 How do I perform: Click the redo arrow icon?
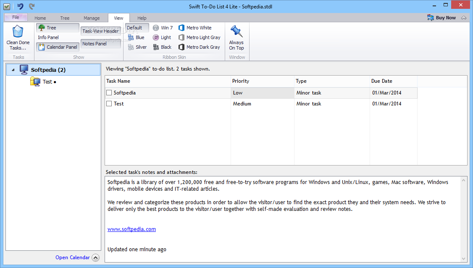pyautogui.click(x=32, y=6)
